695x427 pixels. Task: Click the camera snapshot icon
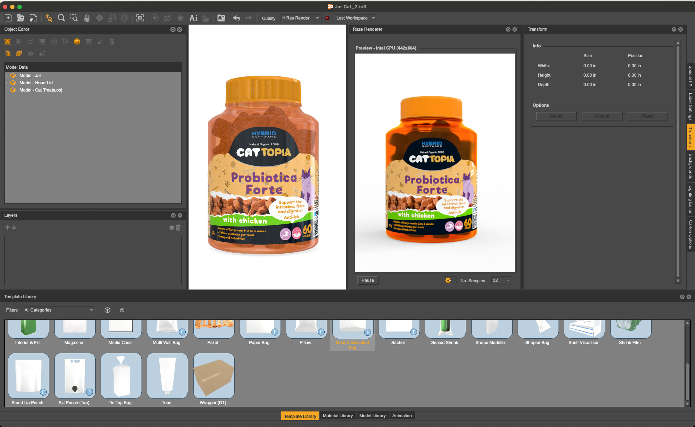[221, 18]
